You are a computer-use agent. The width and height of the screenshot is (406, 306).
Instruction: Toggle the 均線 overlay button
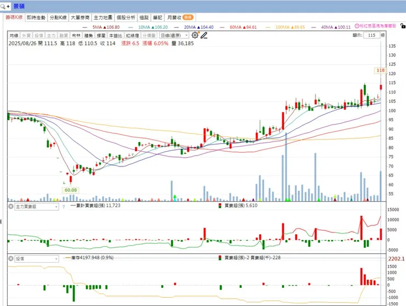(x=14, y=36)
